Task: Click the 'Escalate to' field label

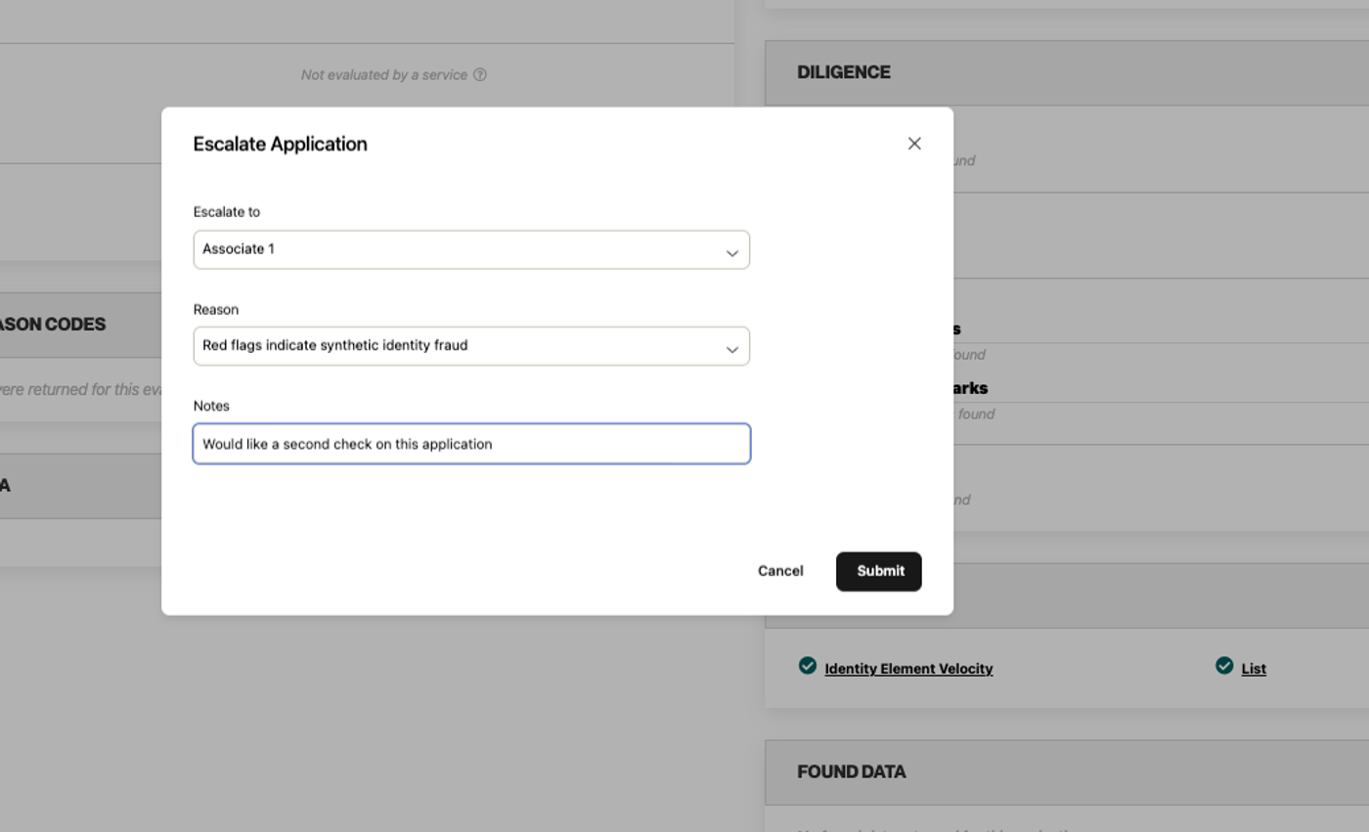Action: (227, 211)
